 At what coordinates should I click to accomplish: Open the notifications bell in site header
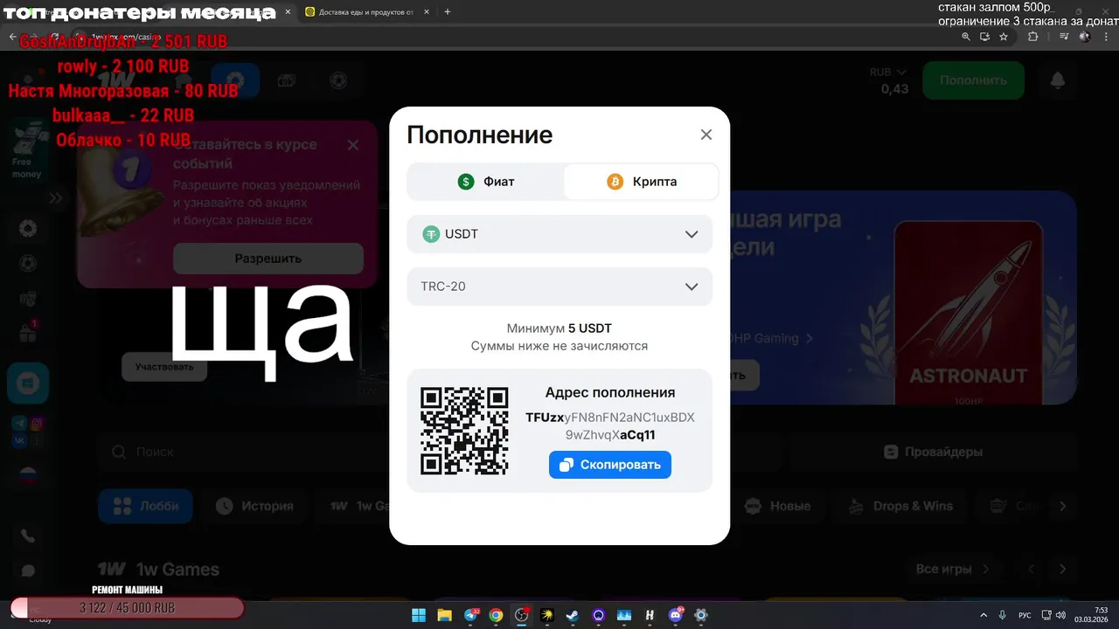1058,80
